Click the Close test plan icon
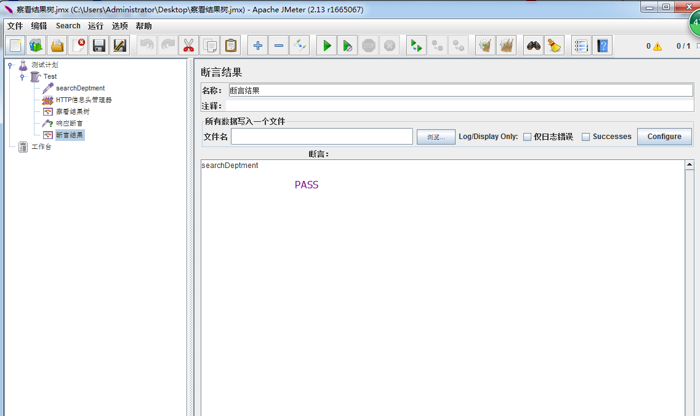This screenshot has width=700, height=416. (x=78, y=46)
